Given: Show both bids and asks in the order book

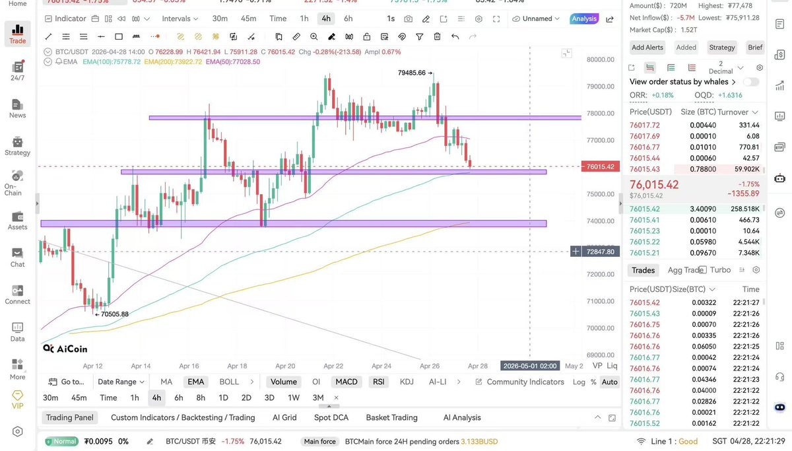Looking at the screenshot, I should pos(650,67).
